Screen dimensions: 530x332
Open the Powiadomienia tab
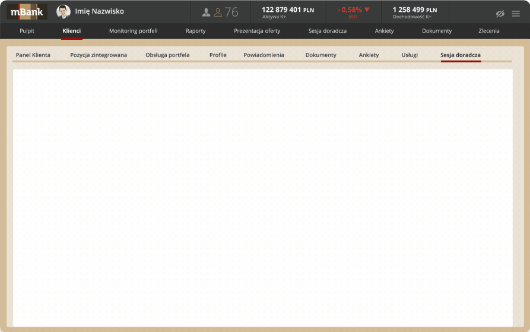coord(264,55)
